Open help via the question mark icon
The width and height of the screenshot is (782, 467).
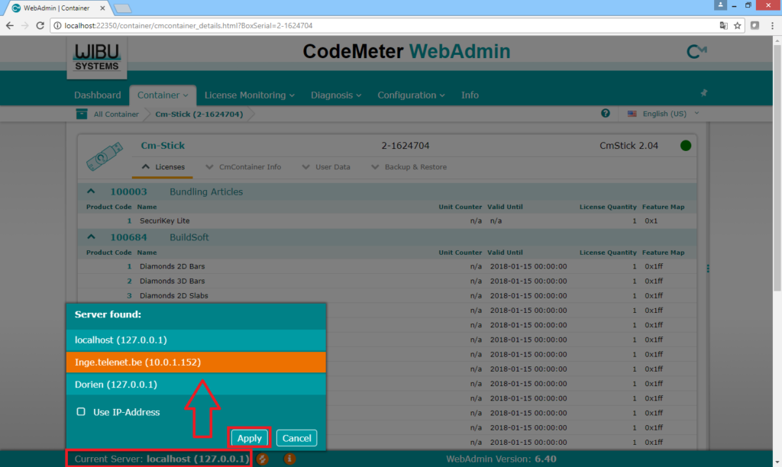click(x=606, y=113)
